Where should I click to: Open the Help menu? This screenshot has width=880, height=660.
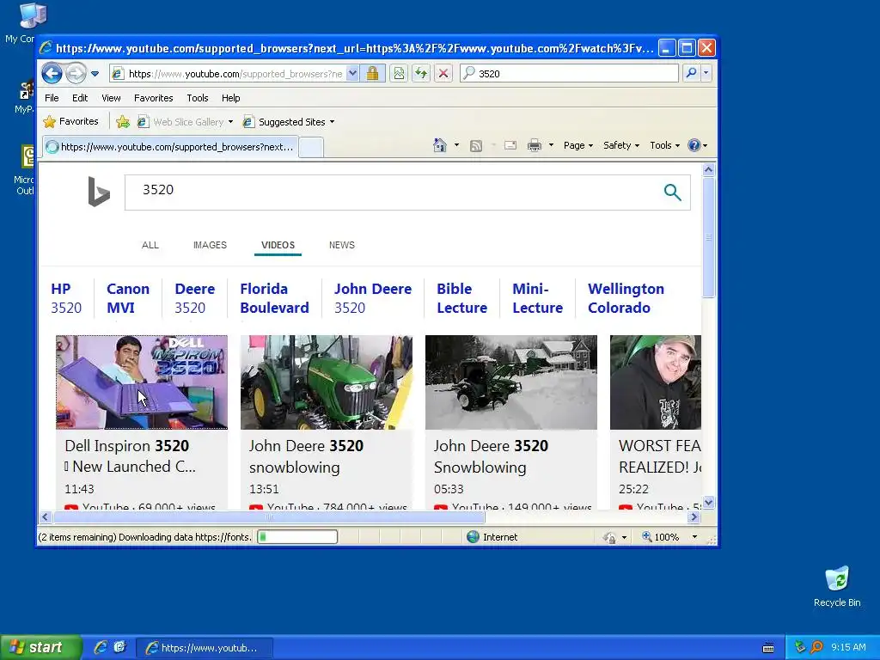coord(230,98)
